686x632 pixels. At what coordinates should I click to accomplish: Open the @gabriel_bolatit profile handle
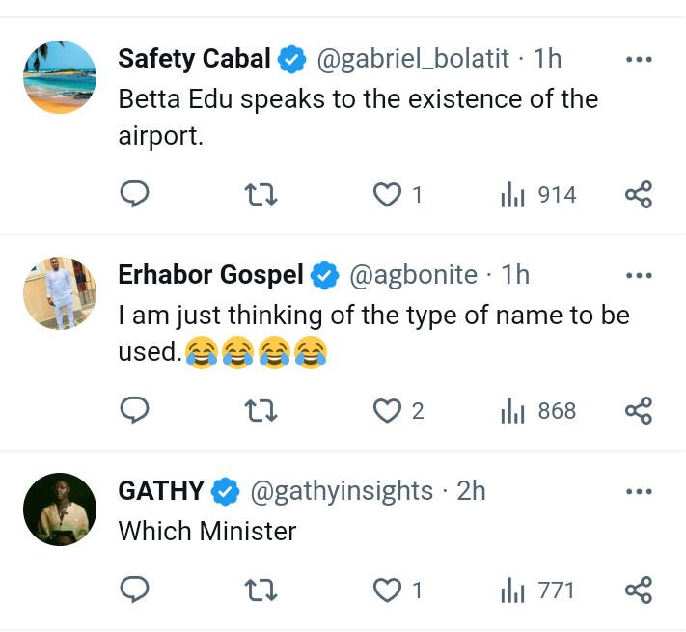[413, 59]
